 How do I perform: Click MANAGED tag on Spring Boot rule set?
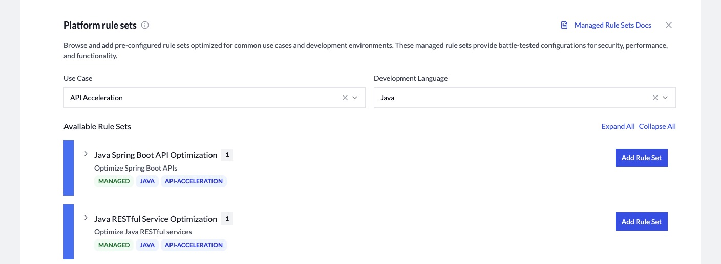[x=114, y=181]
